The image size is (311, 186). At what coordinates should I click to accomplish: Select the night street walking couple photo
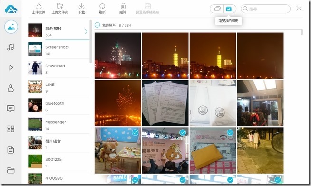click(x=261, y=150)
